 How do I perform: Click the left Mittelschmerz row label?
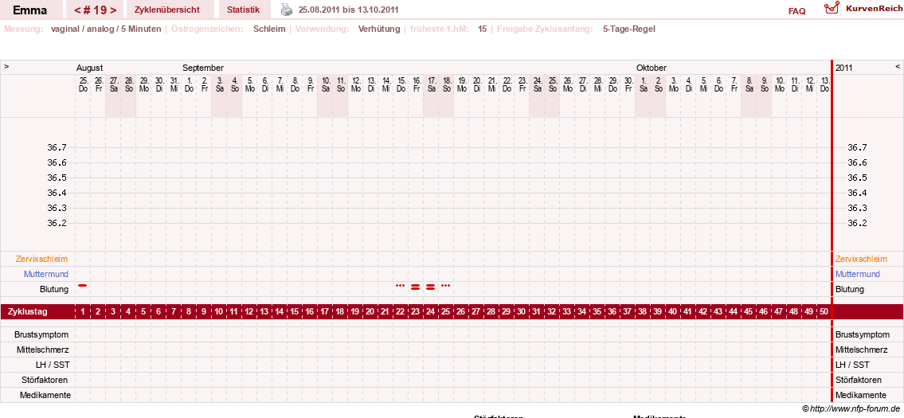[42, 350]
